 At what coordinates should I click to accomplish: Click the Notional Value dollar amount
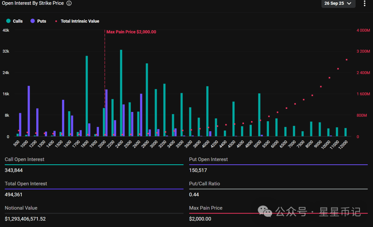(25, 219)
